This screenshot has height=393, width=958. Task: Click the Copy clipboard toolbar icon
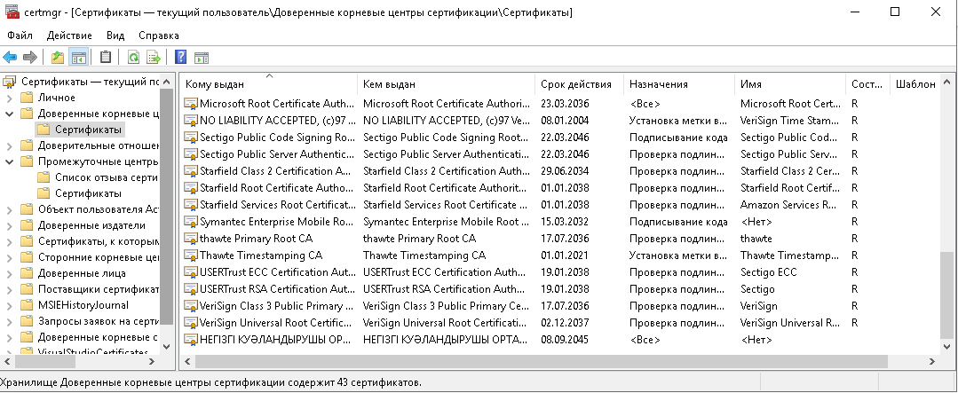[x=105, y=58]
